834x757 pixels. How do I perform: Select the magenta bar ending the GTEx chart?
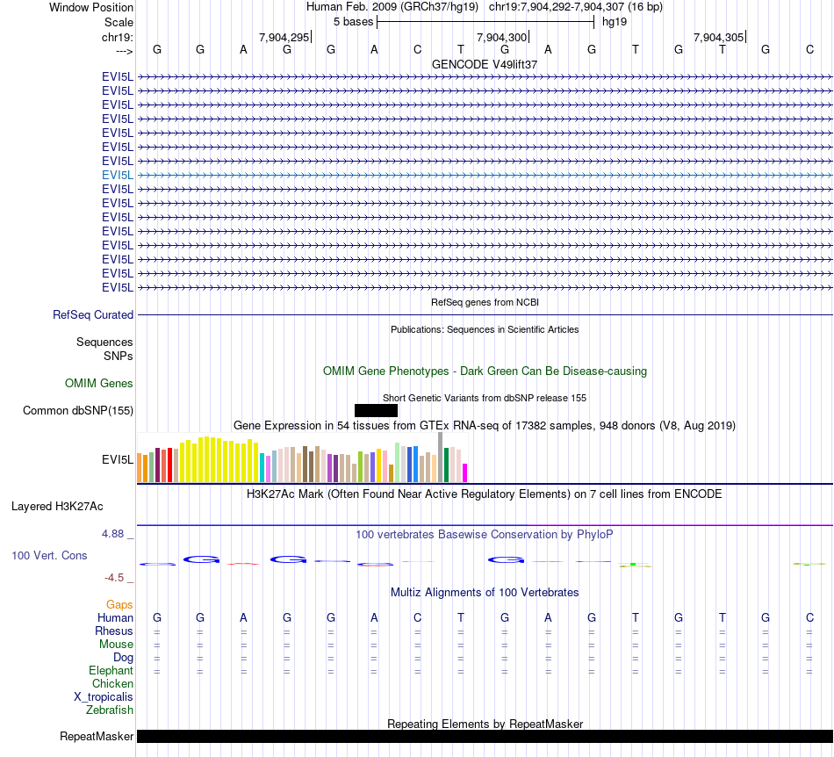[x=465, y=473]
